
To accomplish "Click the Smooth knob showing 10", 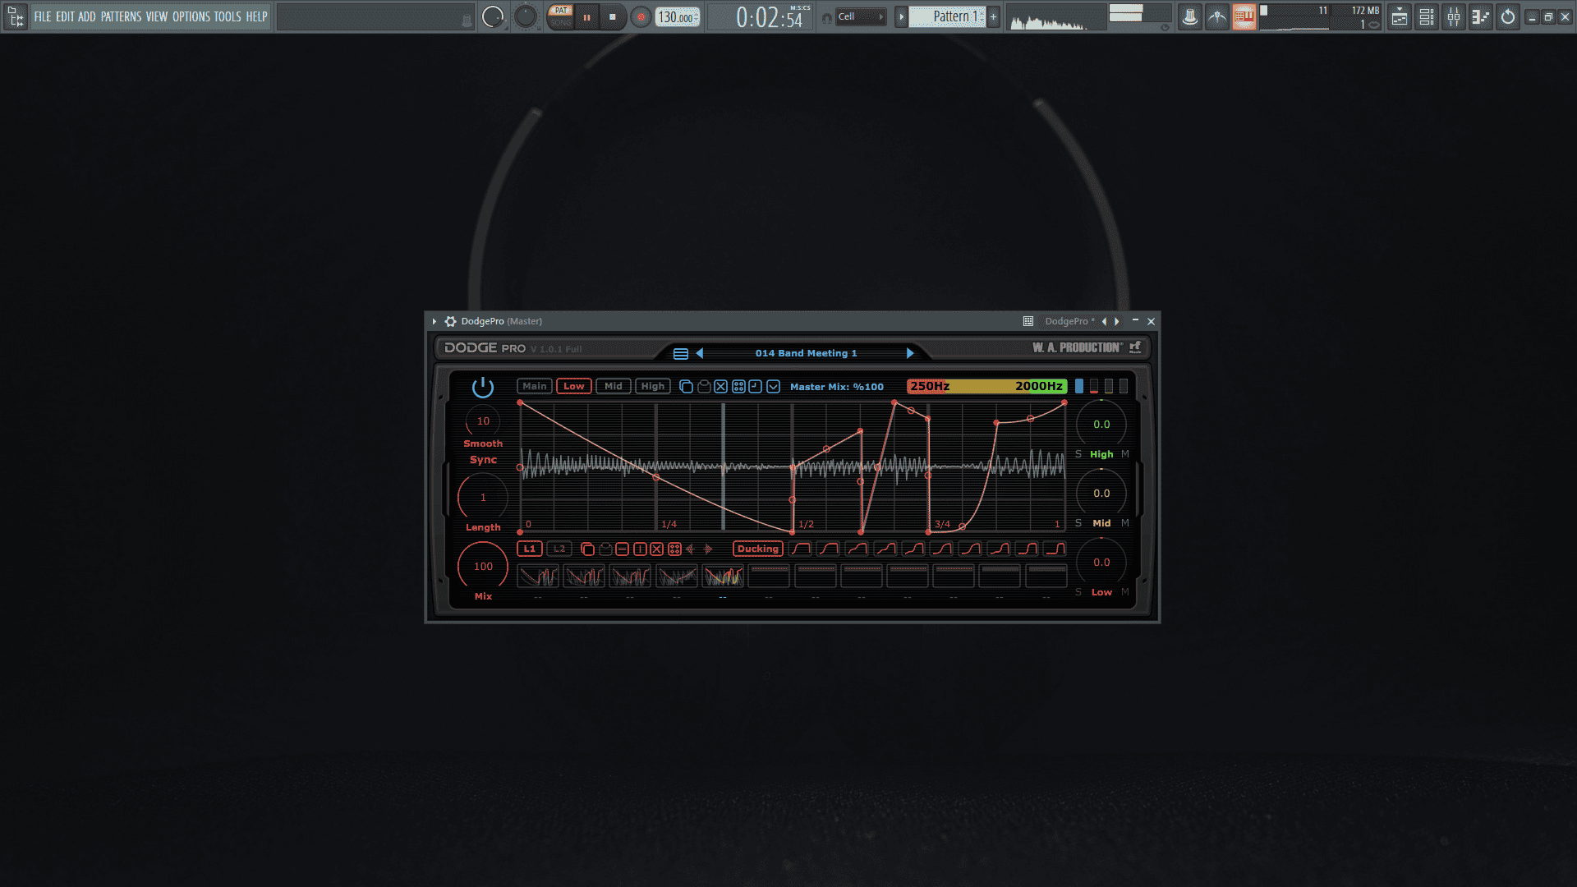I will pyautogui.click(x=483, y=421).
